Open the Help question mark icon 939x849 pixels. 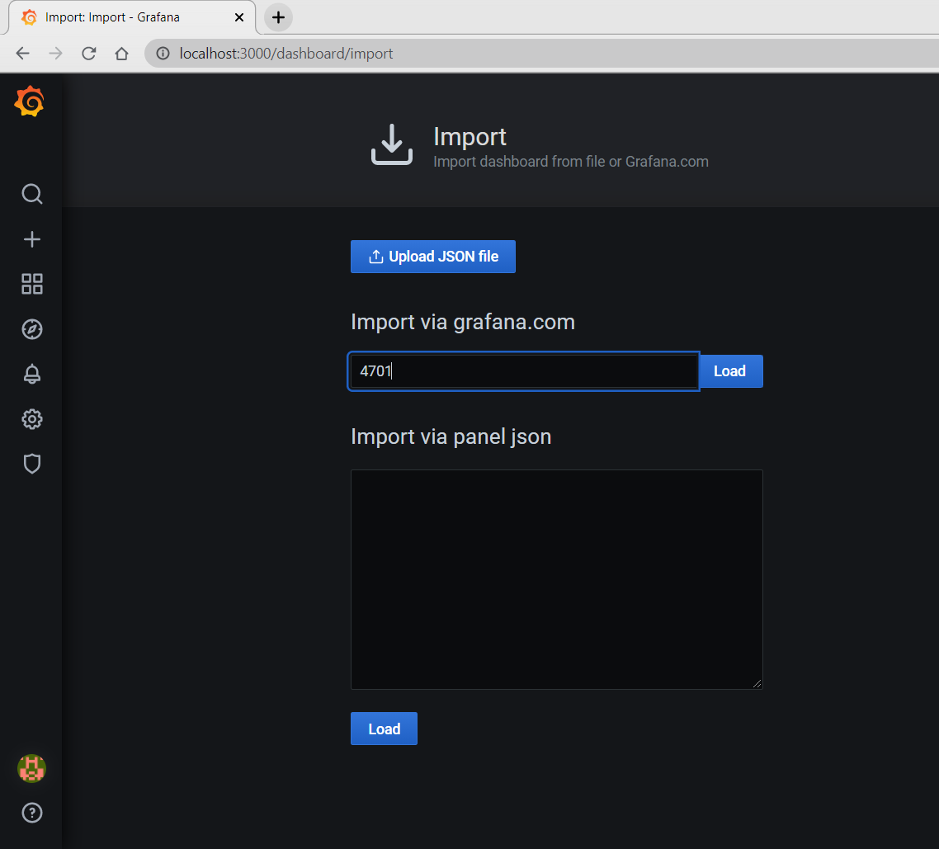(31, 813)
